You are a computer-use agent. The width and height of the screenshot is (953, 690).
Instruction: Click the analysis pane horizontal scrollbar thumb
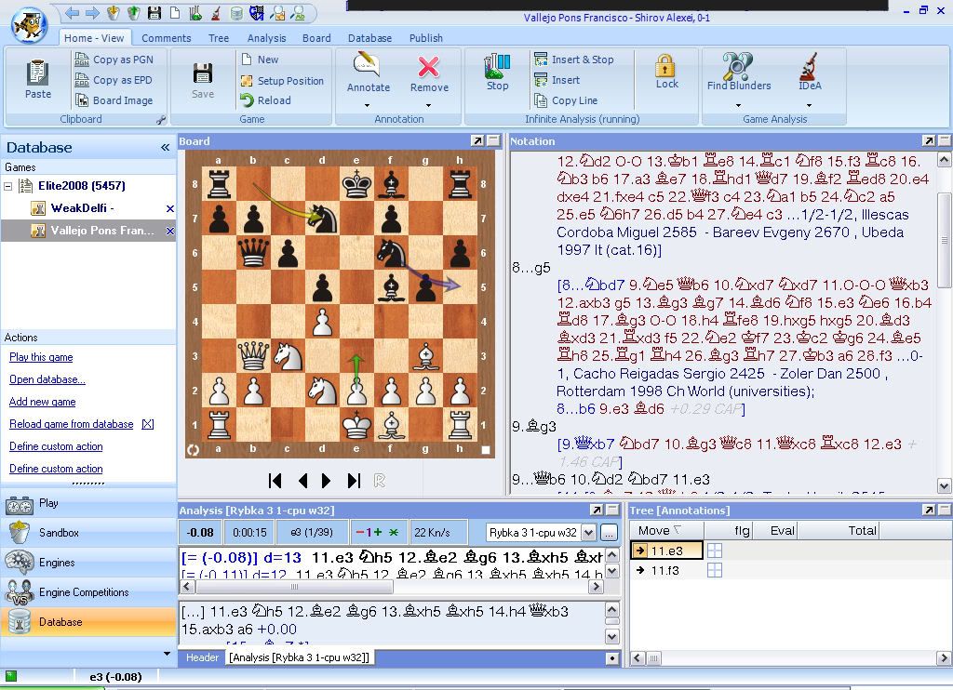pos(294,587)
